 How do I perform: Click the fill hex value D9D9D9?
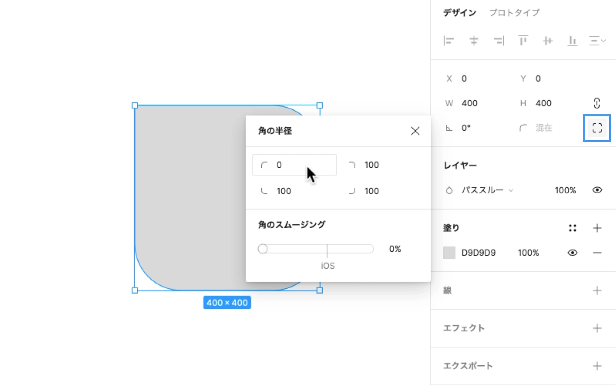[x=478, y=253]
